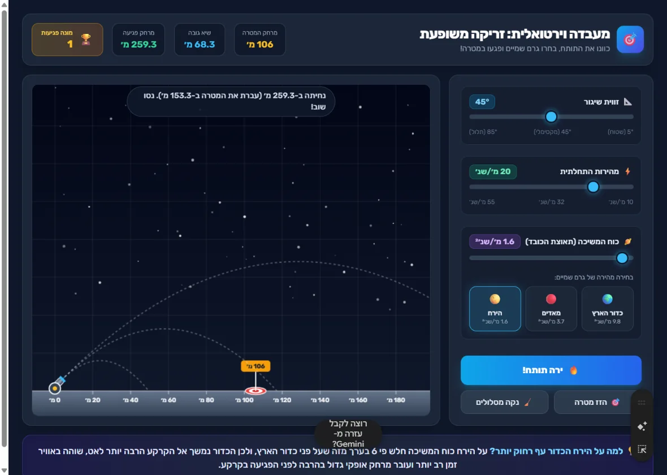Click the lightning bolt icon beside מהירות התחלתית

pyautogui.click(x=628, y=171)
